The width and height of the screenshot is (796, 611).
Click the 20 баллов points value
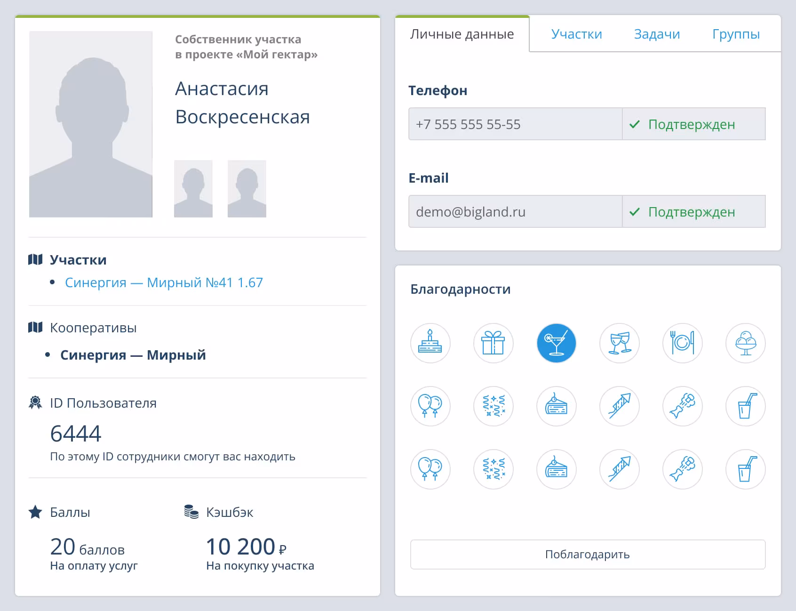pos(88,547)
